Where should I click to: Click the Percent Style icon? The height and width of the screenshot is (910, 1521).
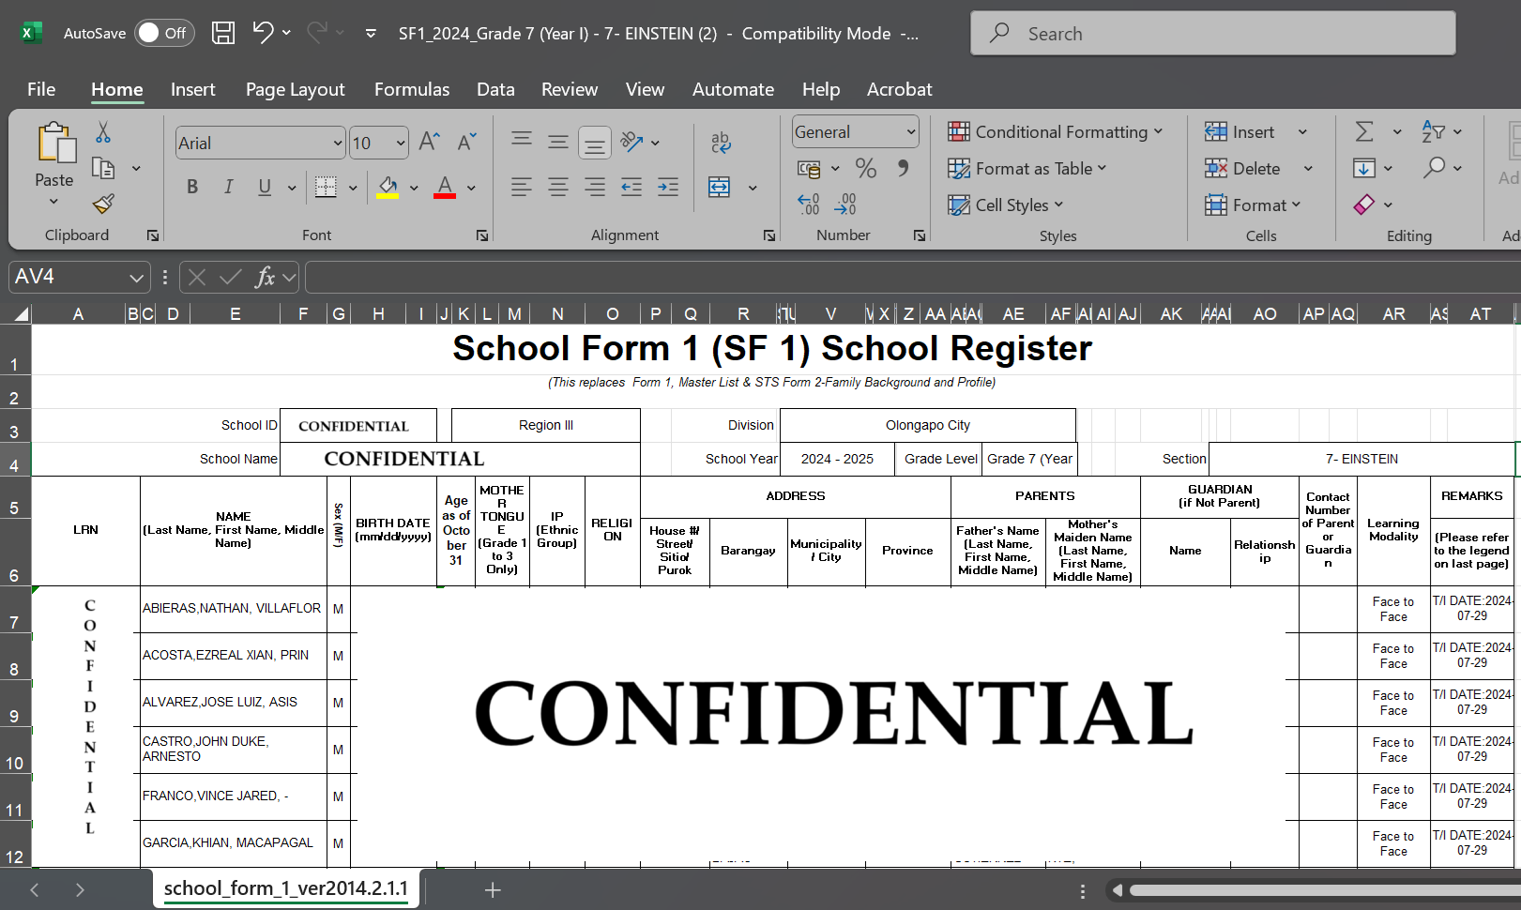865,169
